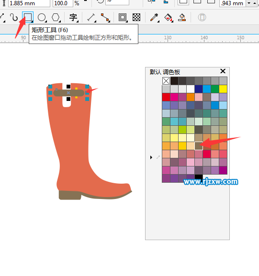Open the outline width dropdown arrow

[x=249, y=3]
